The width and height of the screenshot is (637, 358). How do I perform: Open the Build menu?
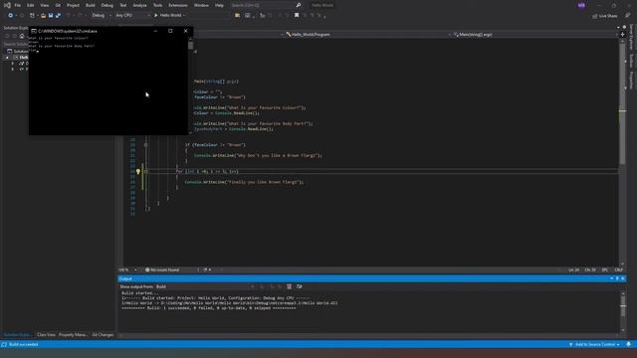click(x=91, y=5)
